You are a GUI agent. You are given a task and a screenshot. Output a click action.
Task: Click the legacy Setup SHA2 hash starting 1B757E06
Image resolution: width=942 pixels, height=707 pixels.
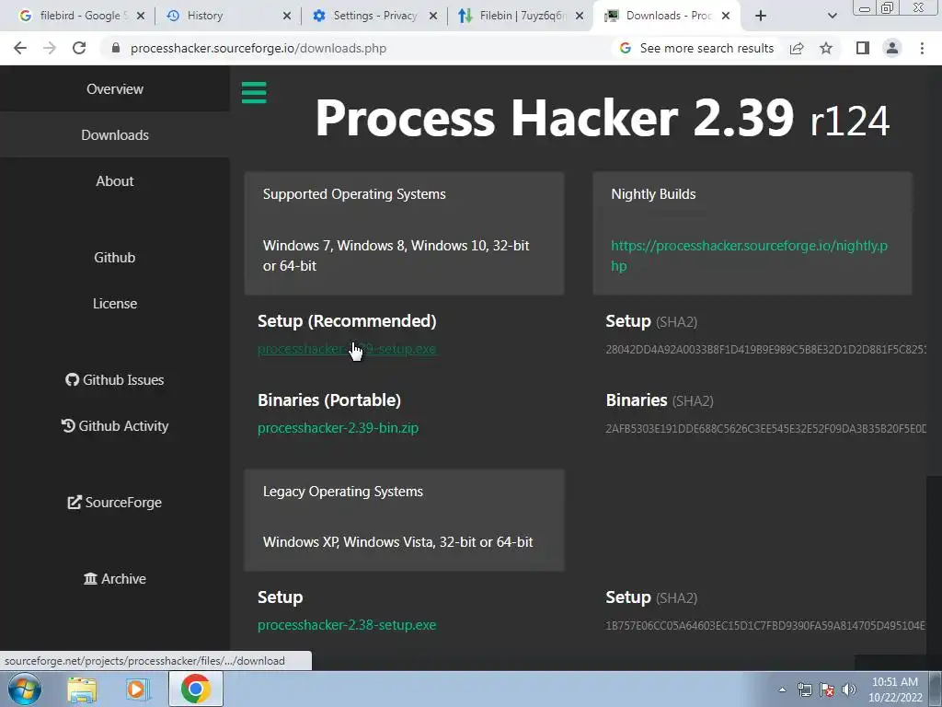click(766, 626)
